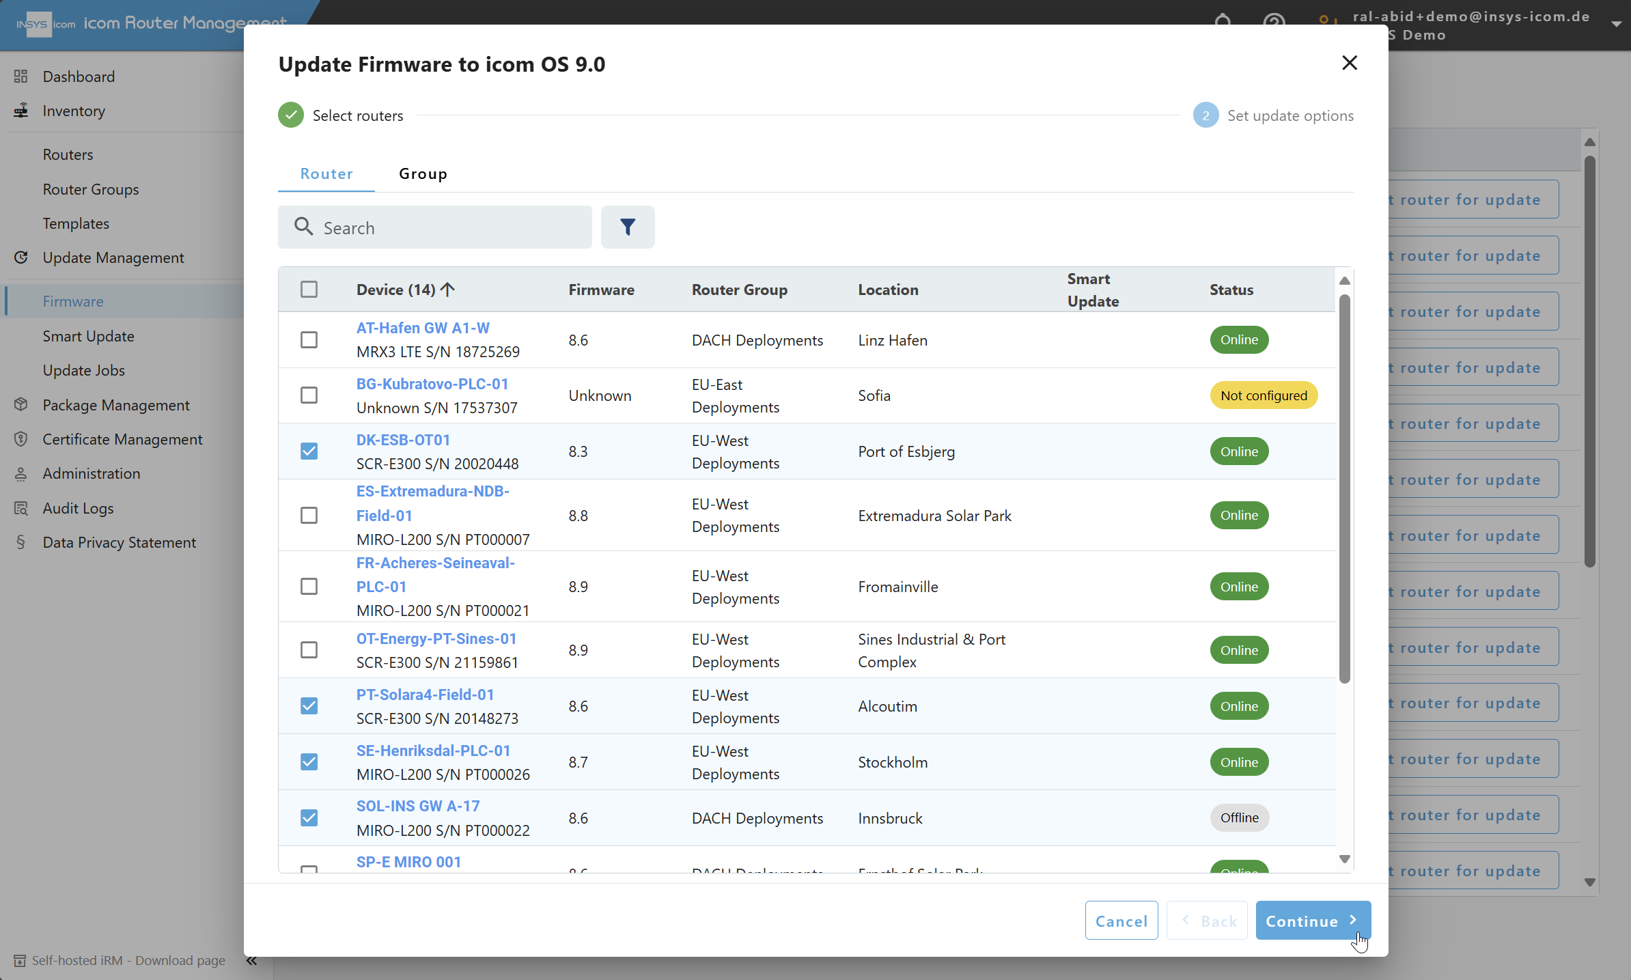Click the table scrollbar up arrow
This screenshot has width=1631, height=980.
click(x=1344, y=281)
